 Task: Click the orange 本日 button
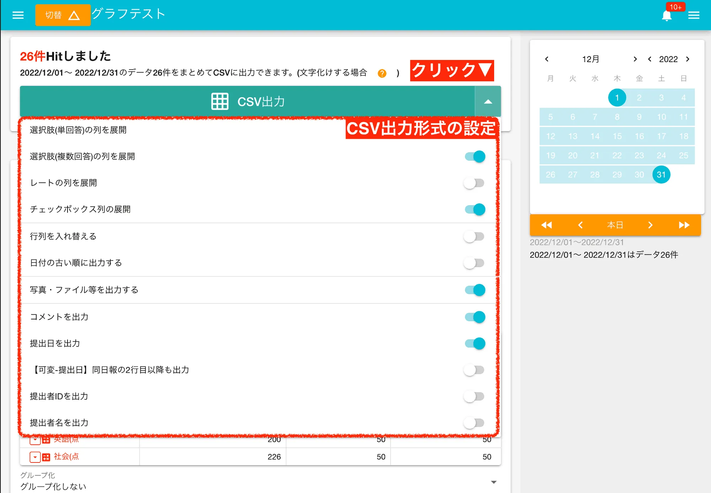pyautogui.click(x=616, y=225)
